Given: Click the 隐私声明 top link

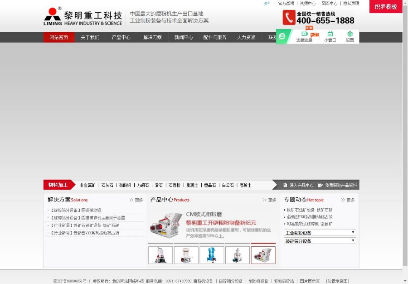Looking at the screenshot, I should point(351,3).
